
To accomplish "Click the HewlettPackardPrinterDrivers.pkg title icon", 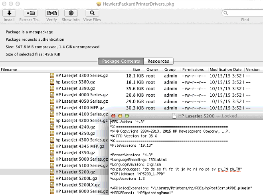I will (x=99, y=4).
